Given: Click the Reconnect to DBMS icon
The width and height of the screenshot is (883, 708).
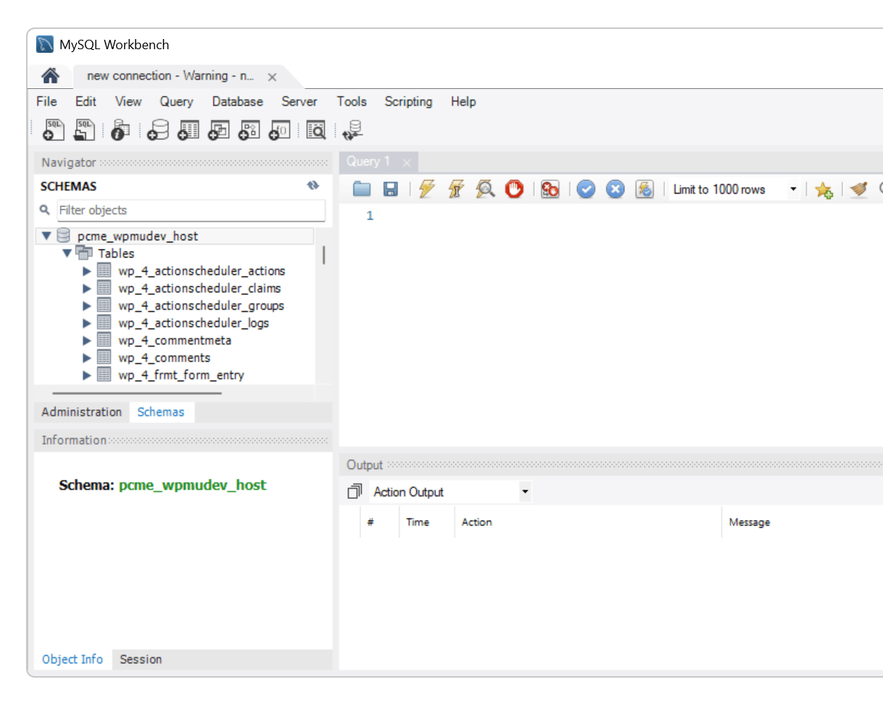Looking at the screenshot, I should pos(352,129).
